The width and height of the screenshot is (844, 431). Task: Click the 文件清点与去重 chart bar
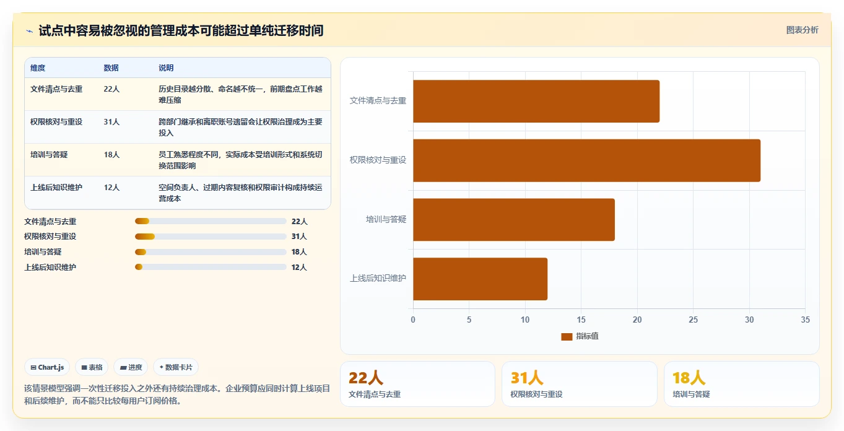coord(536,101)
